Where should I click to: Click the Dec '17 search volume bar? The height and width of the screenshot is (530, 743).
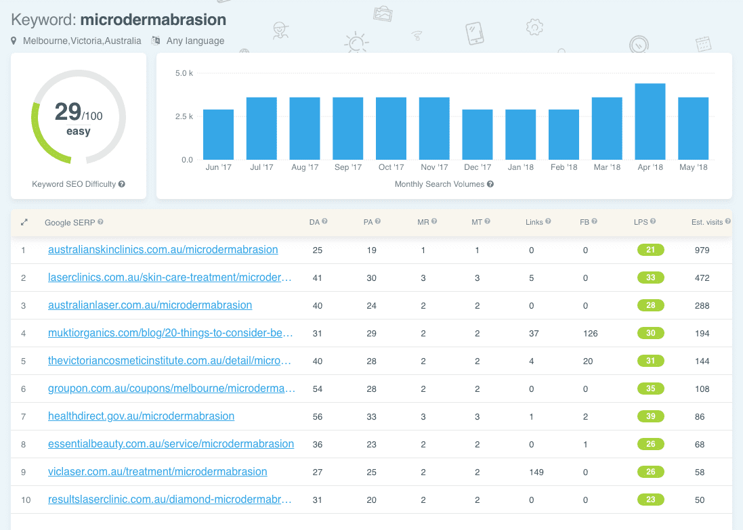click(x=477, y=135)
